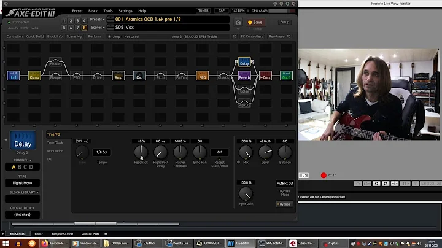Switch to scene 8
Screen dimensions: 442x248
(84, 28)
